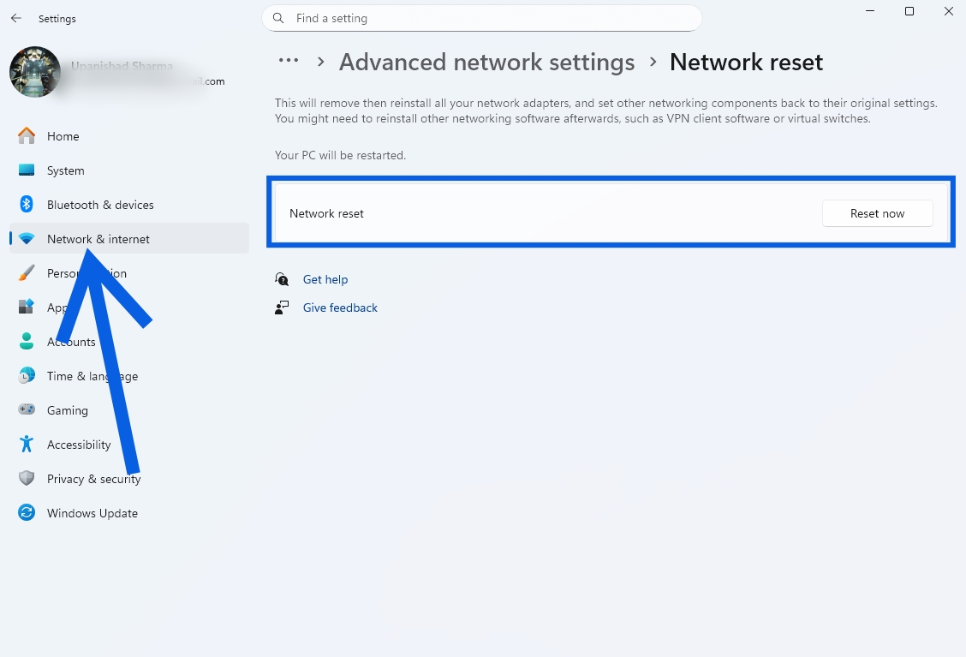
Task: Select the Accessibility icon
Action: click(26, 444)
